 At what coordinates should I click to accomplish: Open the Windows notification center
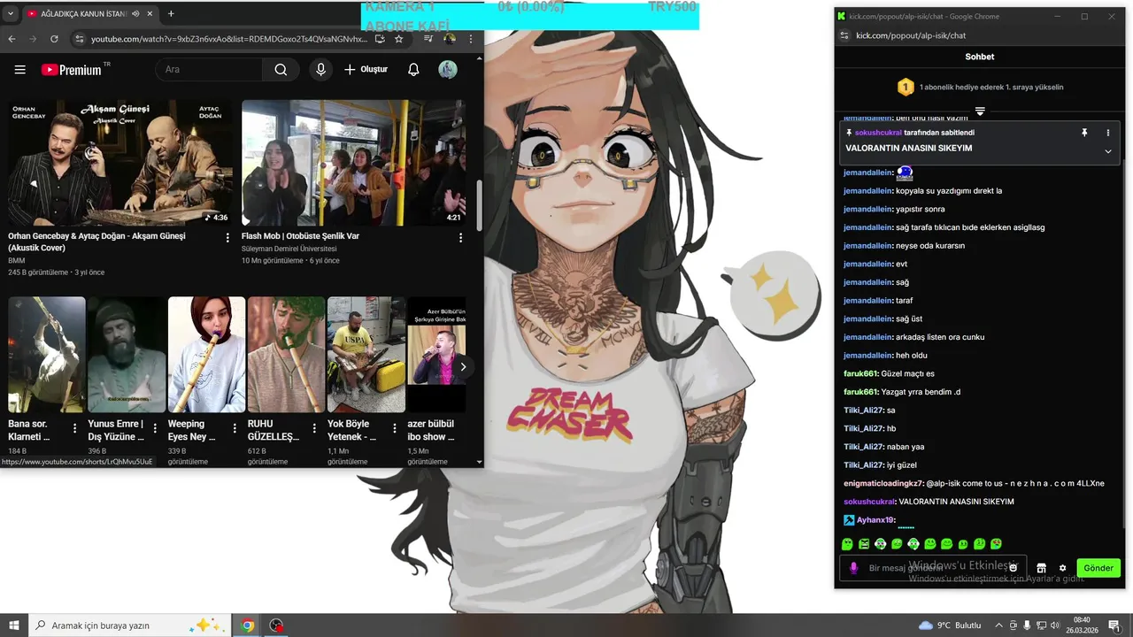[1114, 625]
